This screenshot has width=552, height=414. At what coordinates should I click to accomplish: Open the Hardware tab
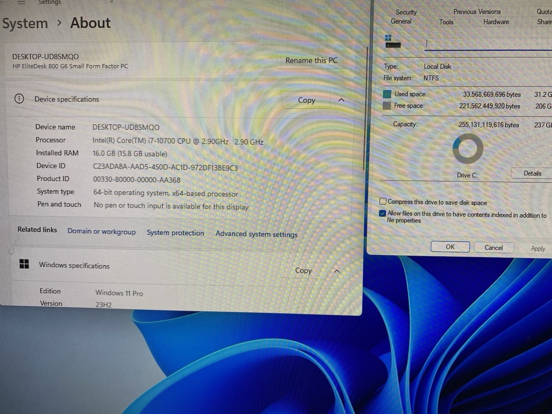[x=496, y=22]
